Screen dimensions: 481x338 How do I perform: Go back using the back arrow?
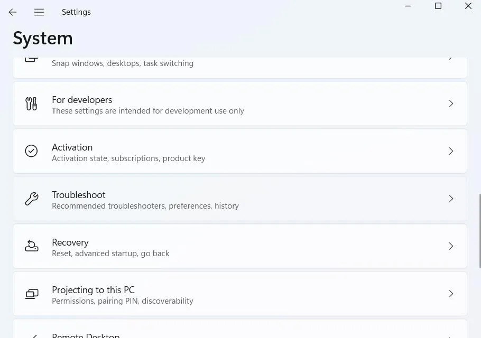[x=13, y=12]
